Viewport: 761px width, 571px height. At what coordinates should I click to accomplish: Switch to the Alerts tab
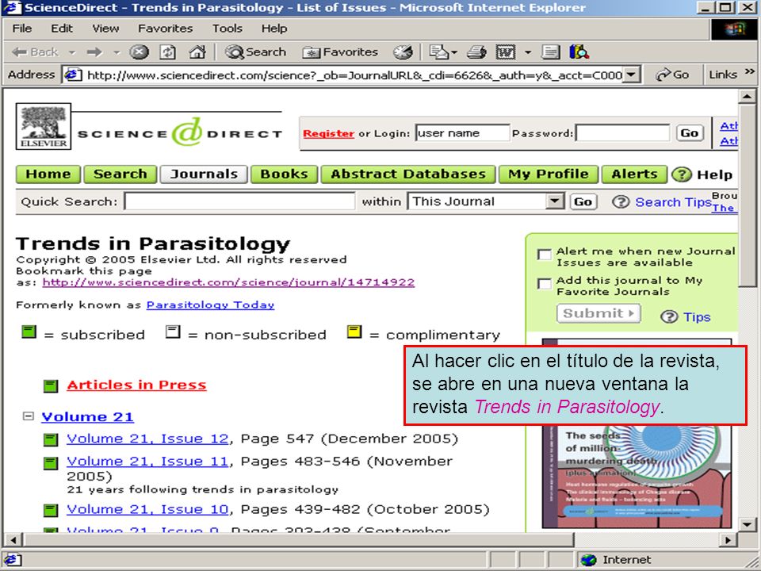pyautogui.click(x=634, y=174)
